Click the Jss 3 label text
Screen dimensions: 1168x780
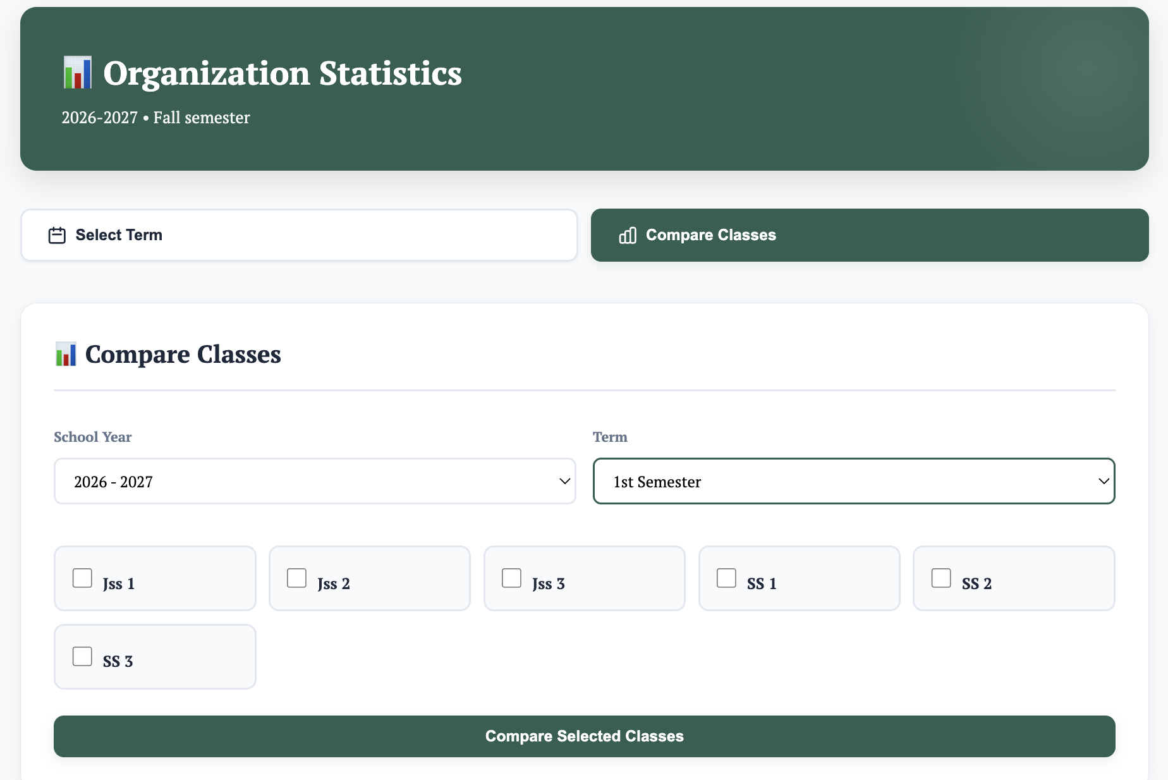tap(548, 583)
